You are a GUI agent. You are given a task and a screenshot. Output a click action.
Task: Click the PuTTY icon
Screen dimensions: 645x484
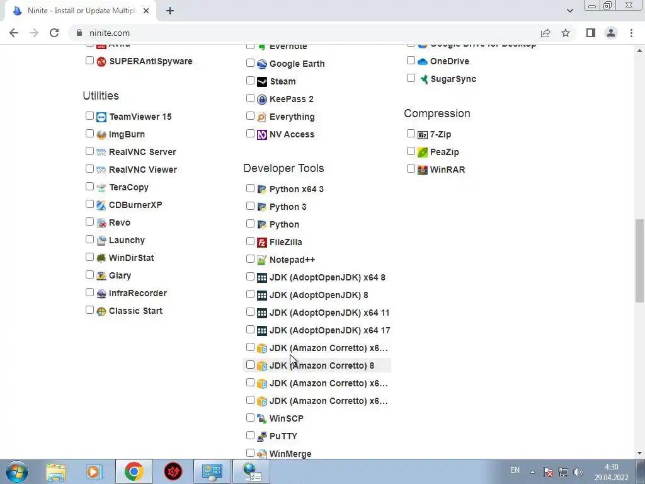[x=262, y=436]
